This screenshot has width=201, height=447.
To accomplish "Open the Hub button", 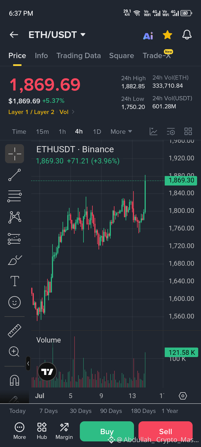I will (x=42, y=431).
